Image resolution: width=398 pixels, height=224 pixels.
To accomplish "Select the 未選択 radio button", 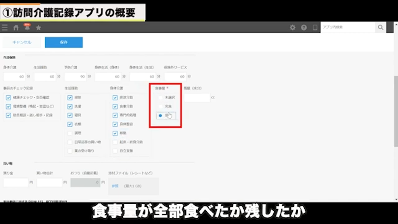I will [160, 98].
